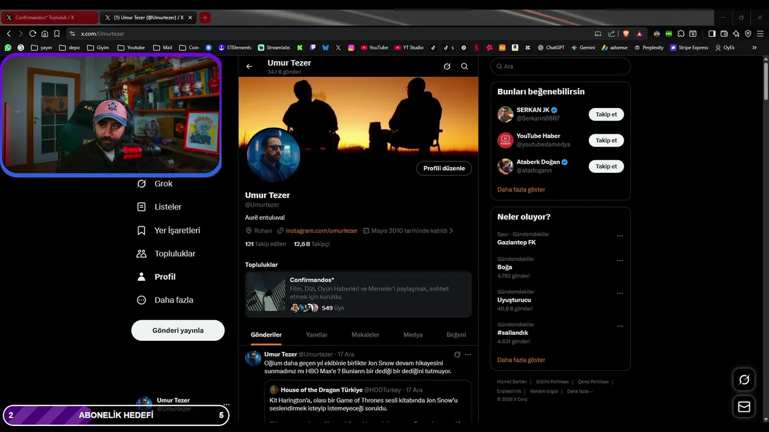This screenshot has width=769, height=432.
Task: Open Listeler in the sidebar
Action: [x=159, y=207]
